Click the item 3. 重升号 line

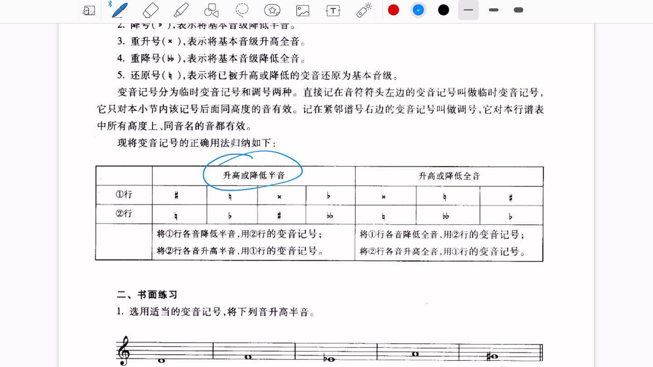(x=212, y=42)
